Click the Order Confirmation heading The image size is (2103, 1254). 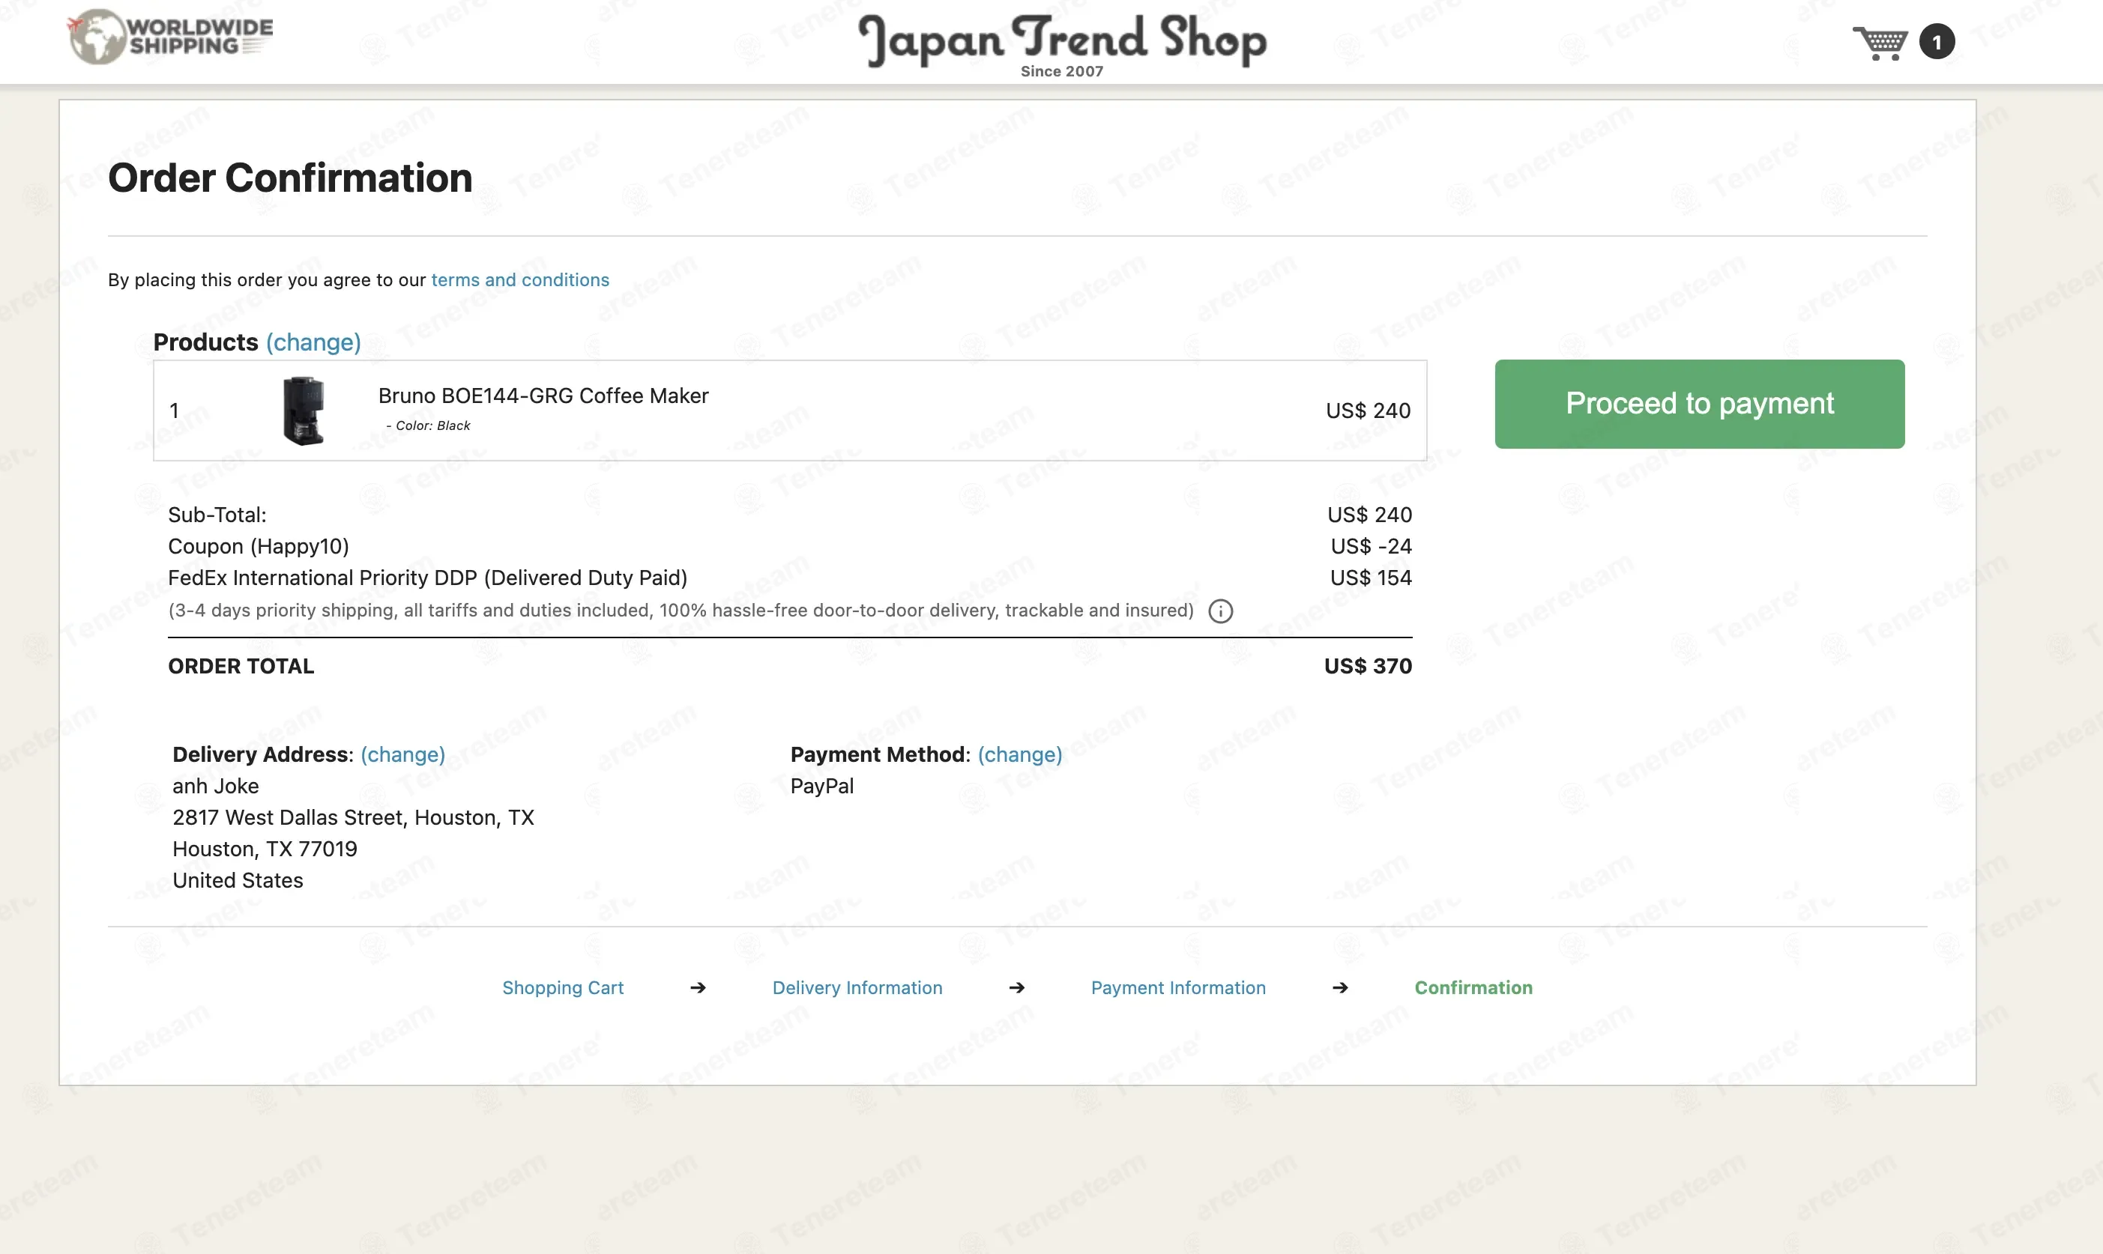point(290,178)
